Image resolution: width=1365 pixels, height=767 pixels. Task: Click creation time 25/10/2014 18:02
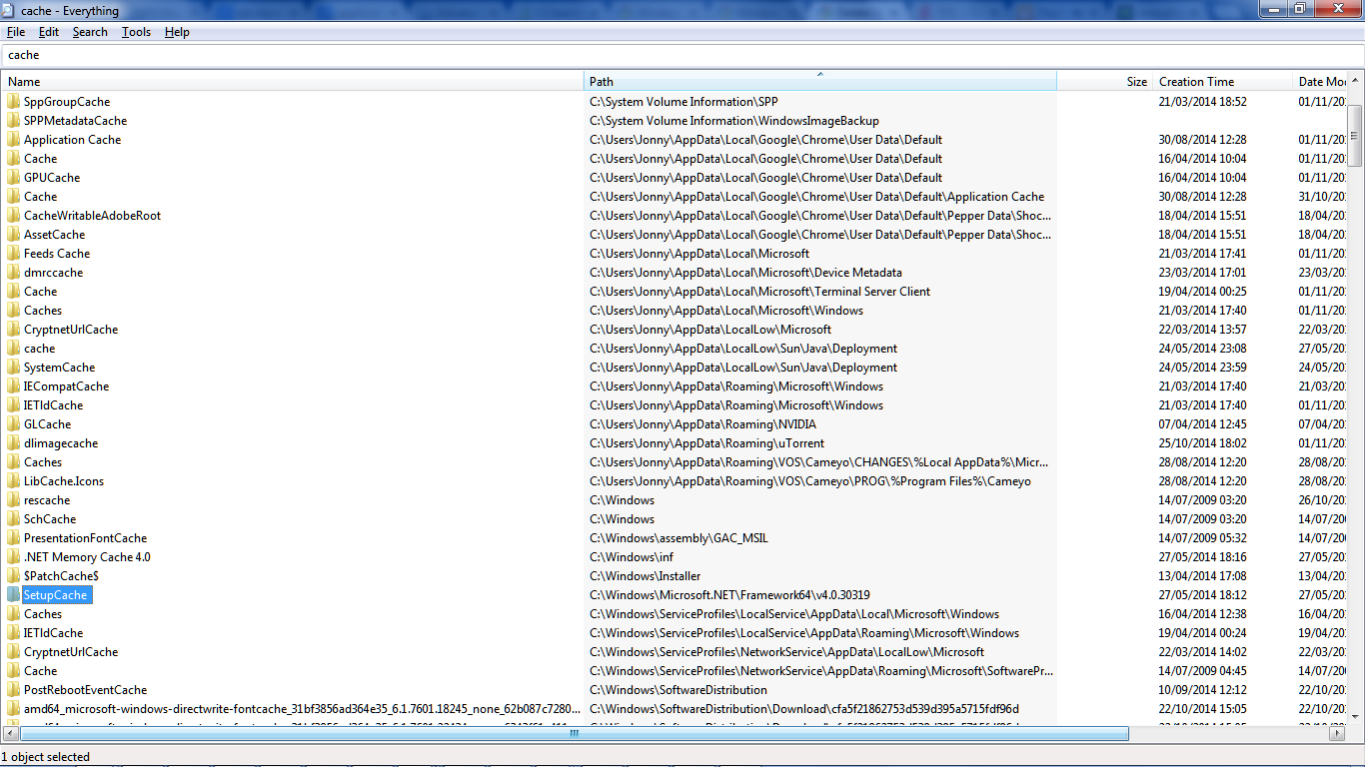(1202, 443)
